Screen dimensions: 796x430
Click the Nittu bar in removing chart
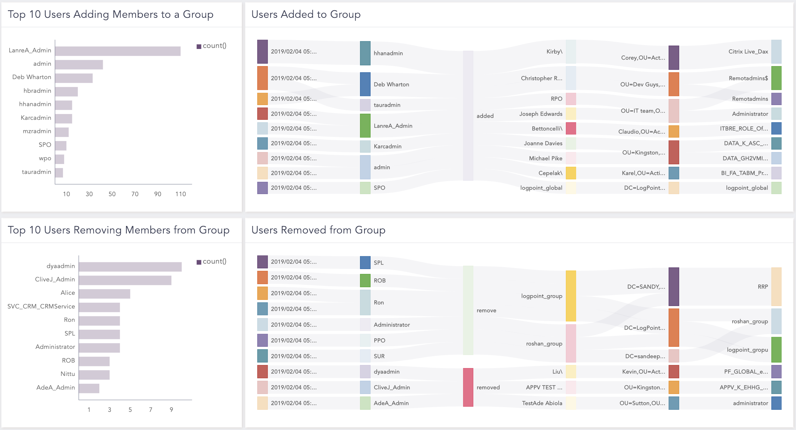tap(94, 375)
